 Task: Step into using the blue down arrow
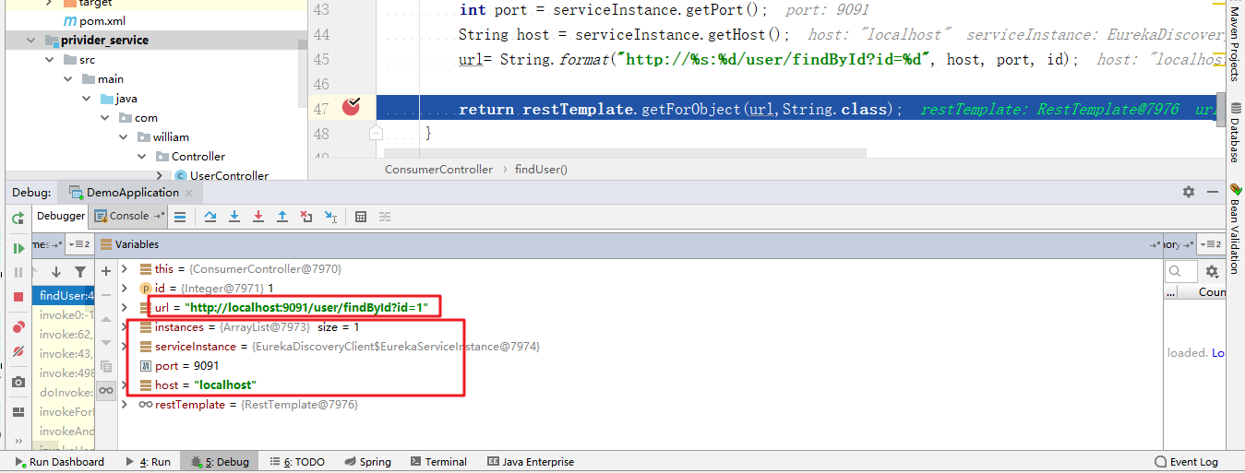pyautogui.click(x=234, y=217)
